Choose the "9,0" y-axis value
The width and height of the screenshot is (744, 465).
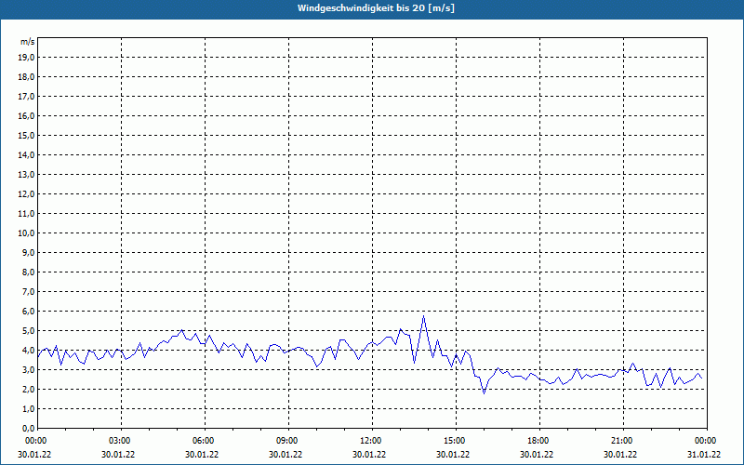[28, 252]
